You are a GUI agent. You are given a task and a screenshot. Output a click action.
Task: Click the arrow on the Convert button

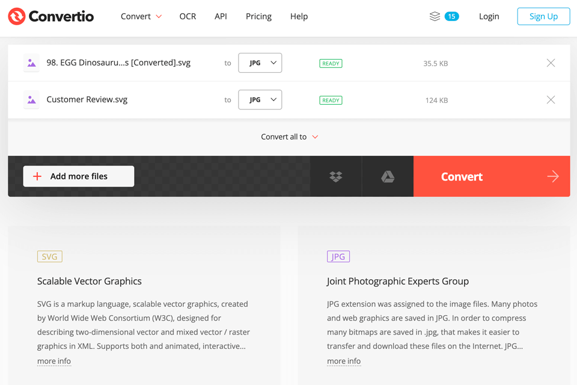553,176
